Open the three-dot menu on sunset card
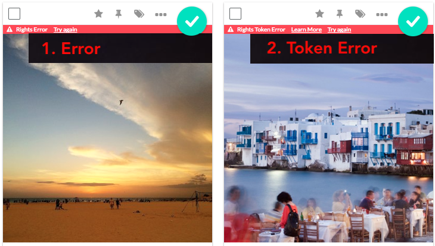The height and width of the screenshot is (246, 435). [x=161, y=14]
